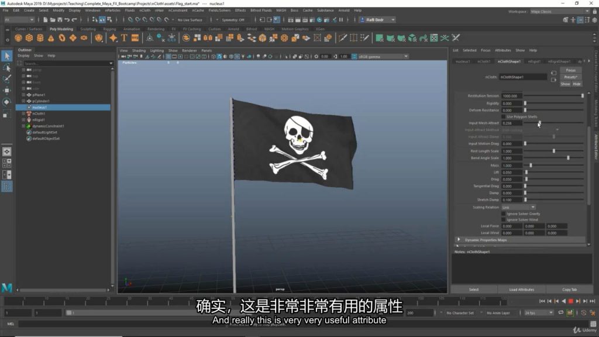This screenshot has width=599, height=337.
Task: Click the nCloth shirt icon in Outliner
Action: (29, 114)
